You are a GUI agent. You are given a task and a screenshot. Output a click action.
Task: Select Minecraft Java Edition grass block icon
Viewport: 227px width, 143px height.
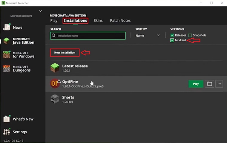7,41
